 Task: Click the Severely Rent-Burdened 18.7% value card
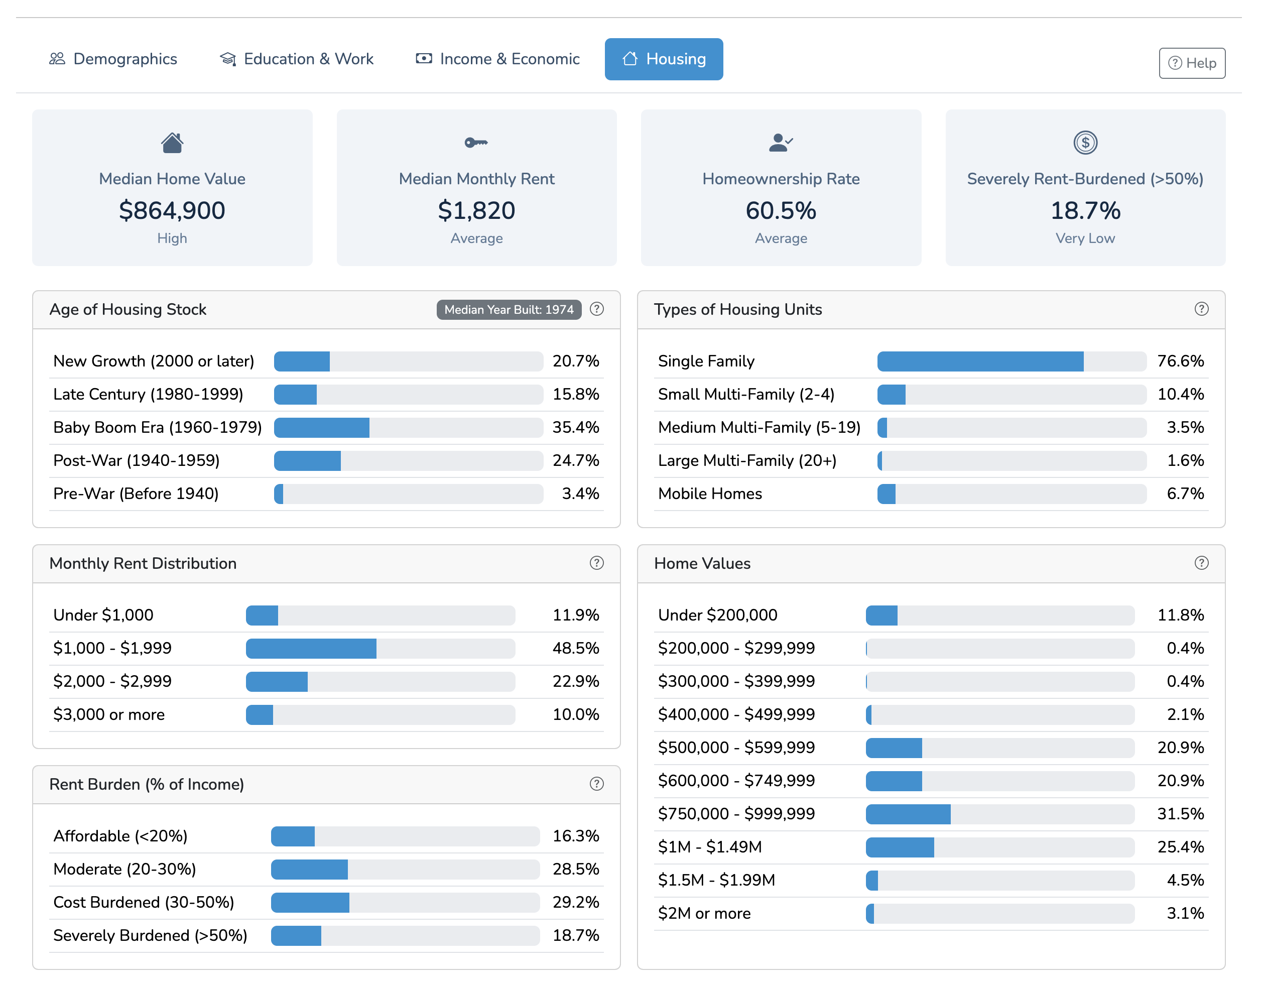(1085, 188)
